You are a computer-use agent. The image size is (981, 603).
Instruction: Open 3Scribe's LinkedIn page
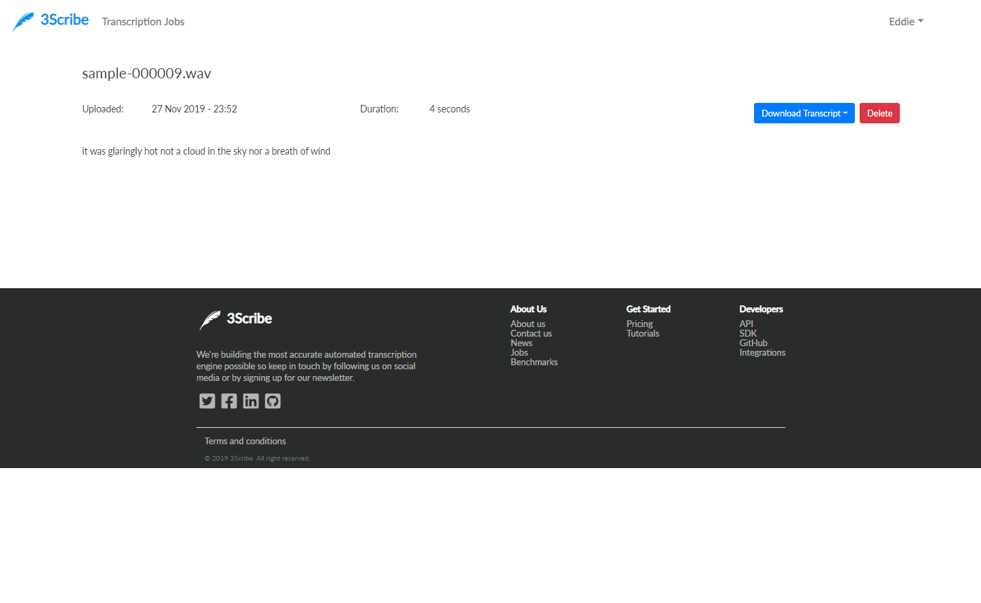click(x=250, y=401)
